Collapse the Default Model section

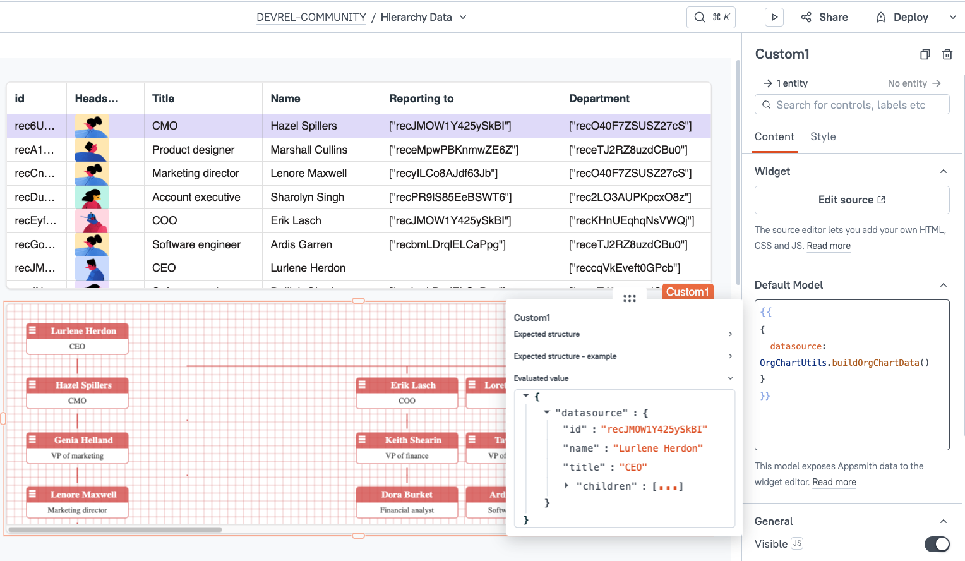[x=944, y=285]
